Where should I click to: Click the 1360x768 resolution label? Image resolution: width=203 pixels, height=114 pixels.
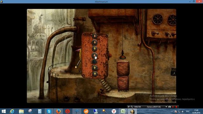[137, 107]
